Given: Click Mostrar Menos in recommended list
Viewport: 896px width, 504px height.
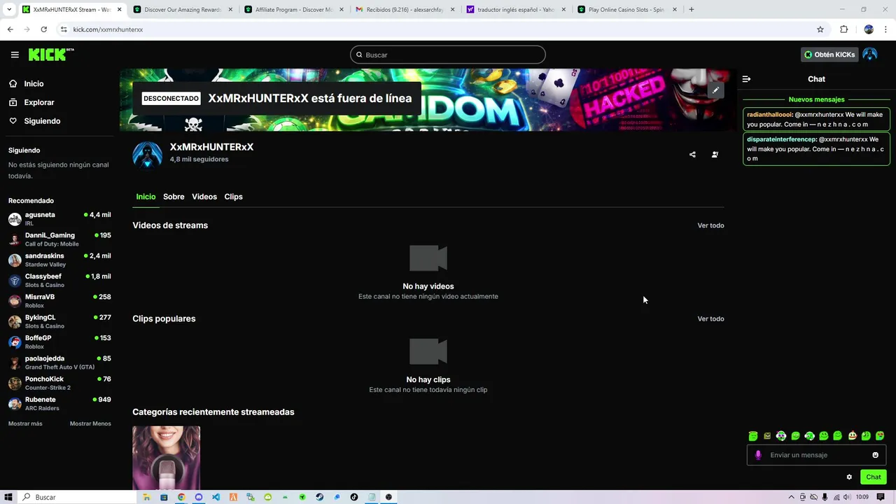Looking at the screenshot, I should pyautogui.click(x=90, y=423).
